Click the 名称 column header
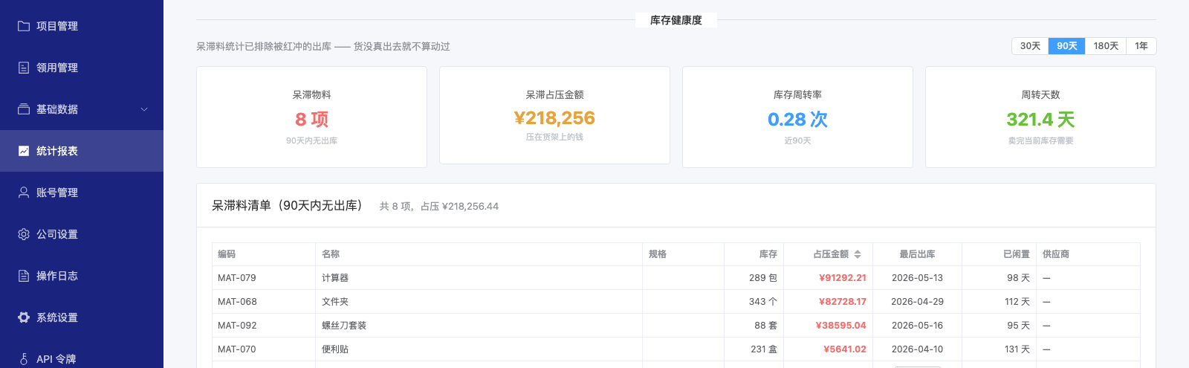 click(479, 254)
